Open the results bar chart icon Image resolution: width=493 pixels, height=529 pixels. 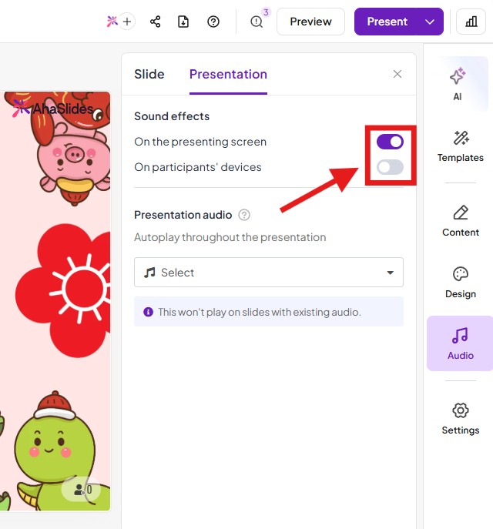tap(471, 22)
